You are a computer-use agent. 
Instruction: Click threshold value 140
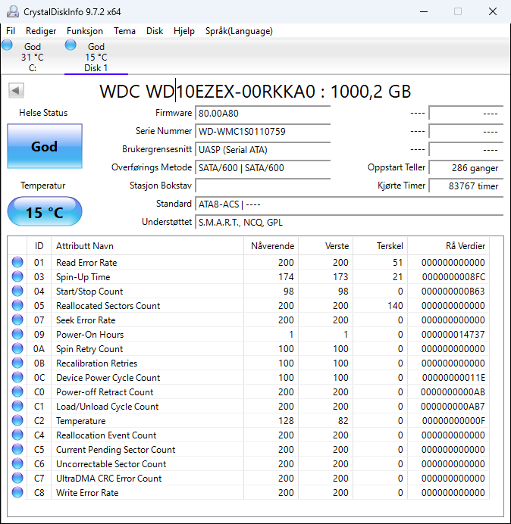tap(395, 306)
